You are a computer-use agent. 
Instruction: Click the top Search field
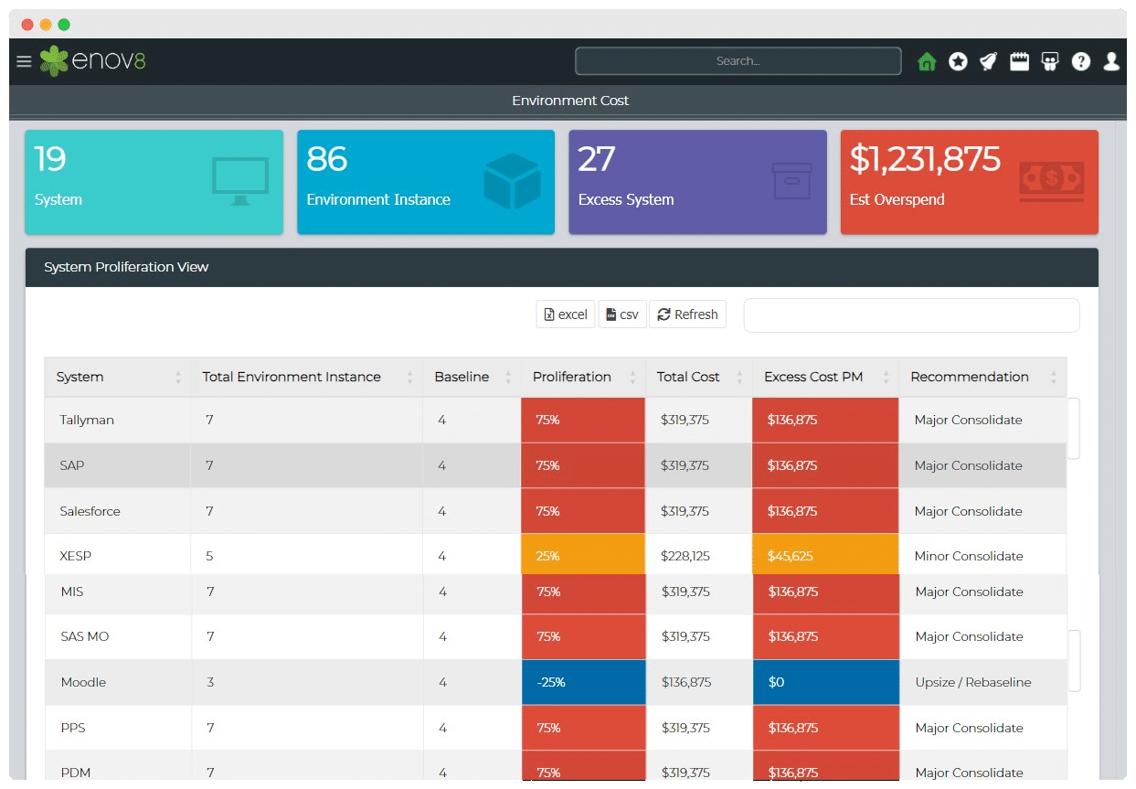pos(738,61)
